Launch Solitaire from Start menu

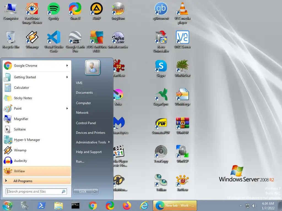coord(37,129)
